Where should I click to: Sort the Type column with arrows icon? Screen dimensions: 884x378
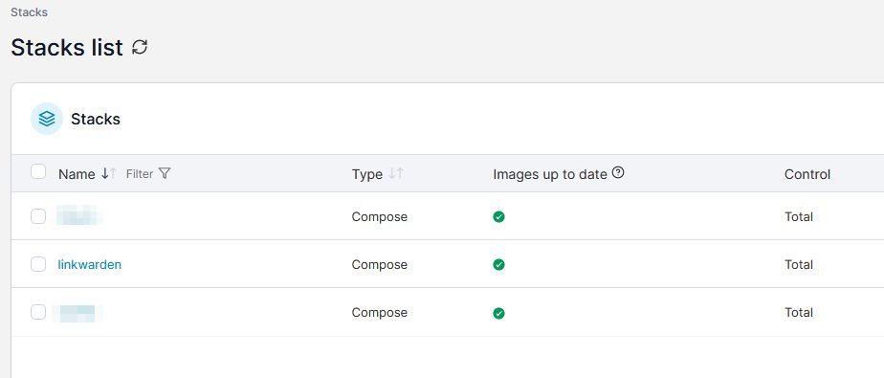point(396,174)
